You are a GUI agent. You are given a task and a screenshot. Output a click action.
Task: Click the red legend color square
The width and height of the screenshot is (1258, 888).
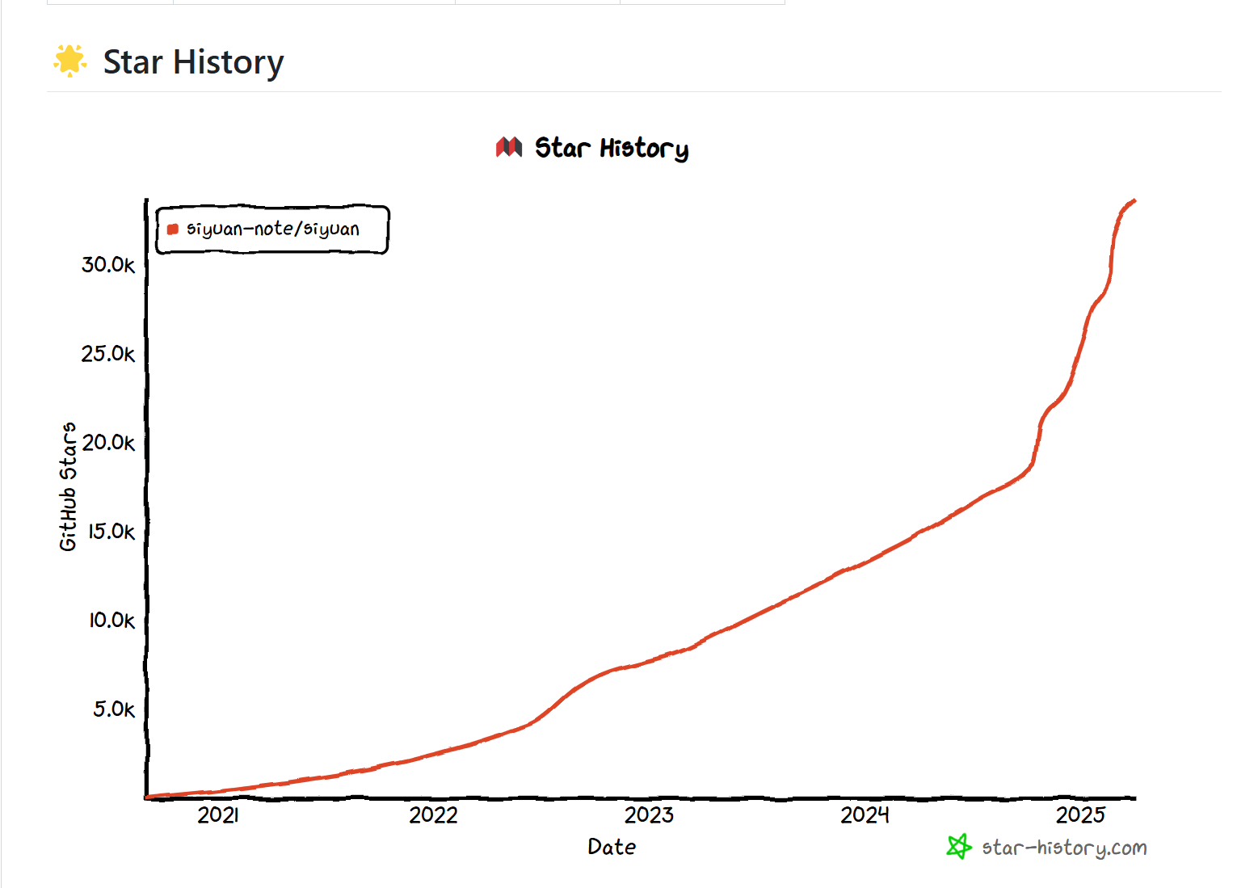click(x=172, y=229)
